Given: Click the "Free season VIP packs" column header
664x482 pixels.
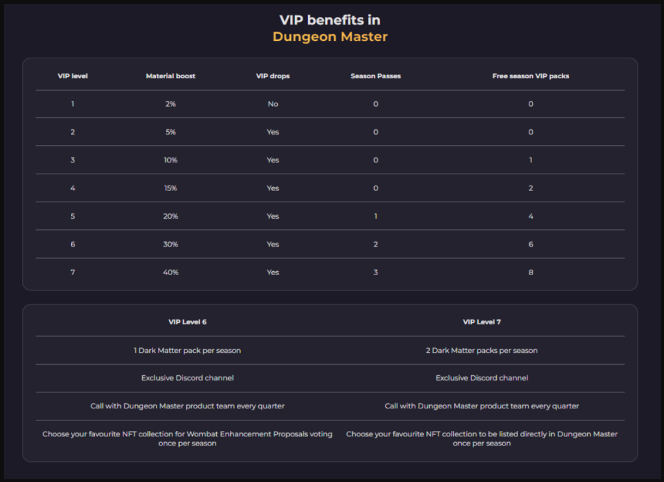Looking at the screenshot, I should (x=531, y=76).
